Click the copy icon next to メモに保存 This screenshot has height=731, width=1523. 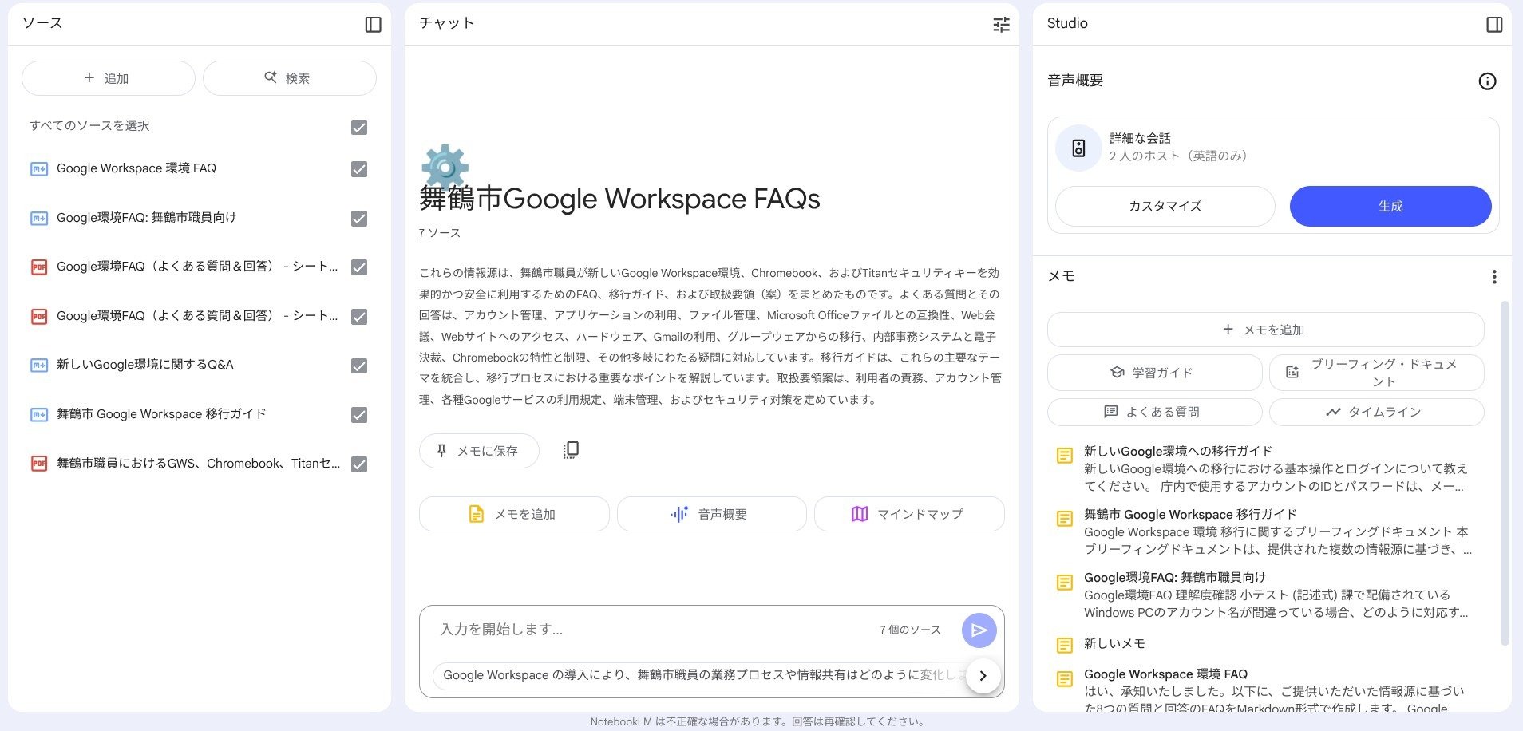point(571,450)
